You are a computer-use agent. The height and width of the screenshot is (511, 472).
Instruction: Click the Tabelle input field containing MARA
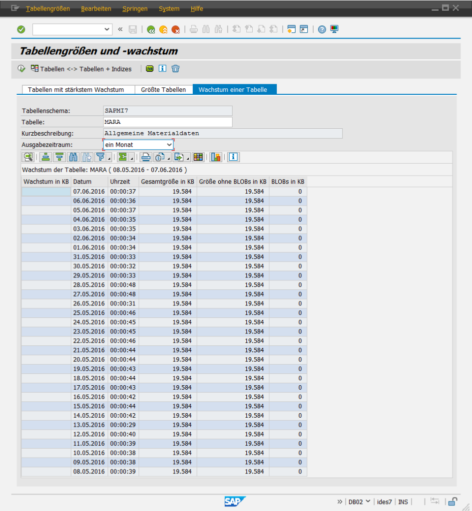pos(168,122)
